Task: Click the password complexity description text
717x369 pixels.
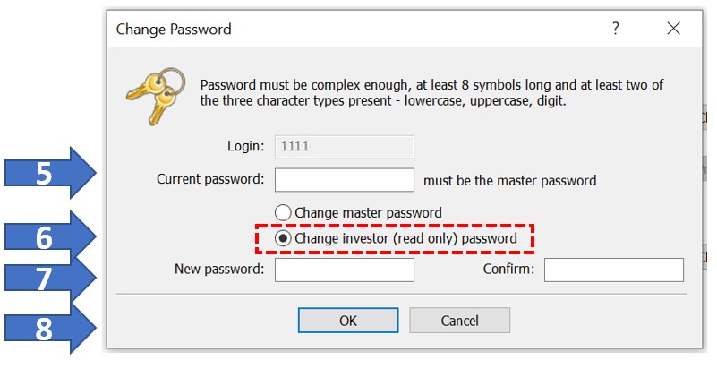Action: click(433, 92)
